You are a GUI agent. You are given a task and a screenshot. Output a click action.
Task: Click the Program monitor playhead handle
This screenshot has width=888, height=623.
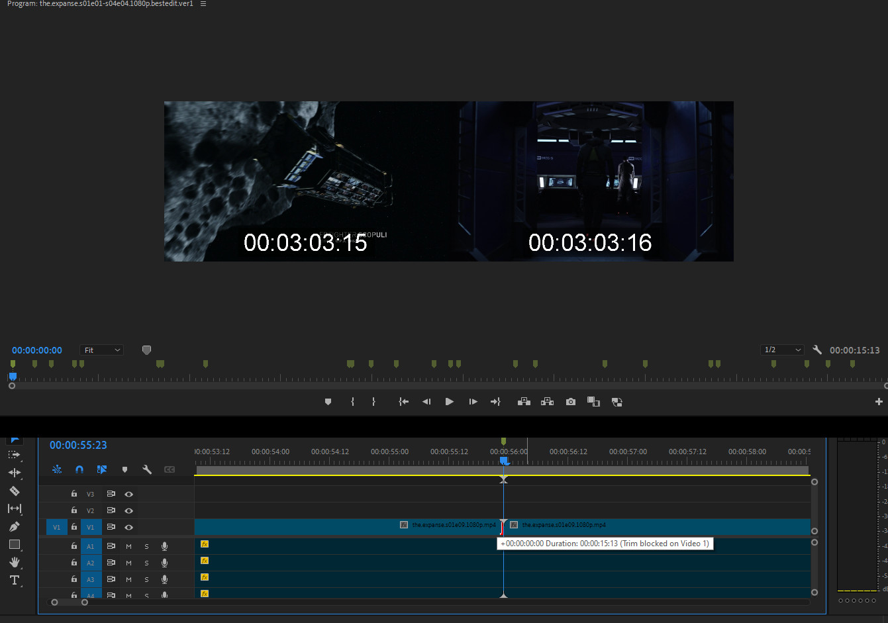coord(13,377)
